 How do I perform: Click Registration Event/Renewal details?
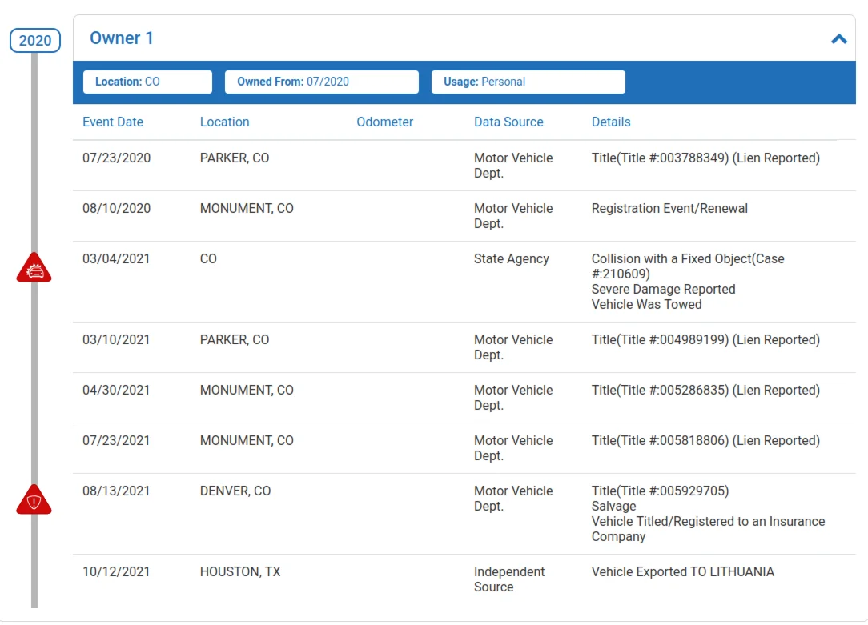point(670,209)
